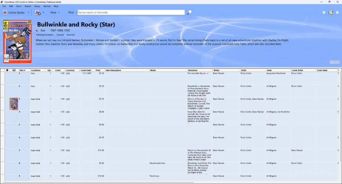
Task: Click the history jump icon between arrows
Action: pyautogui.click(x=331, y=12)
